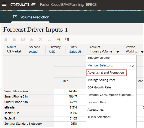Expand the Version Working dropdown arrow
The width and height of the screenshot is (144, 128).
click(142, 52)
